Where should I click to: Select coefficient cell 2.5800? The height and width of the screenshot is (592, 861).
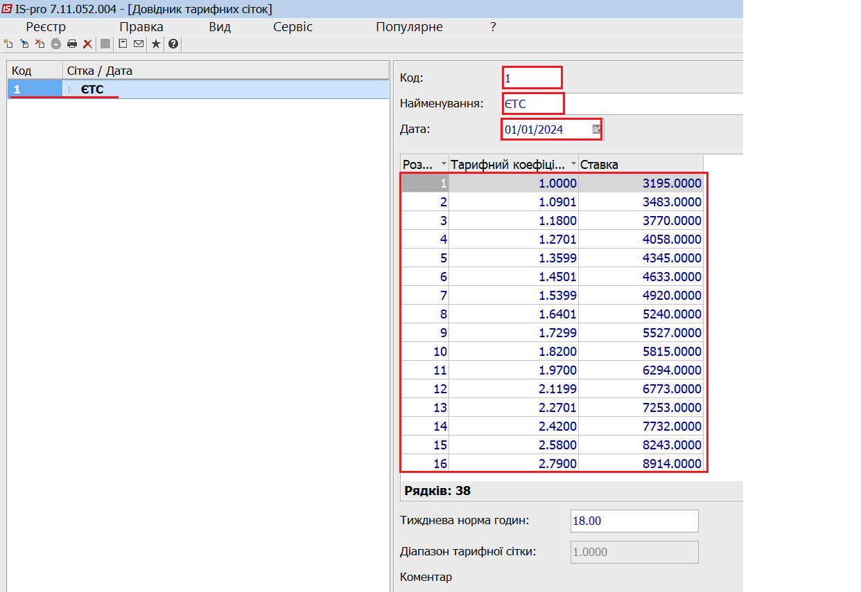[x=514, y=445]
